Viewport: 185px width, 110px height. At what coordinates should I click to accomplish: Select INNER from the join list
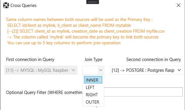[x=93, y=80]
